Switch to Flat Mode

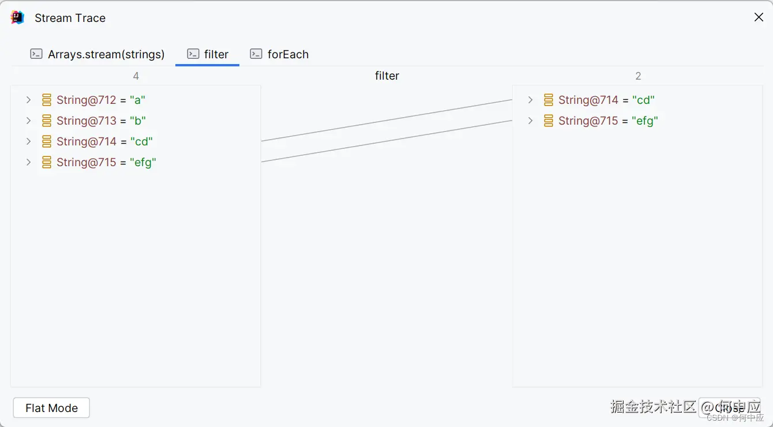coord(51,408)
